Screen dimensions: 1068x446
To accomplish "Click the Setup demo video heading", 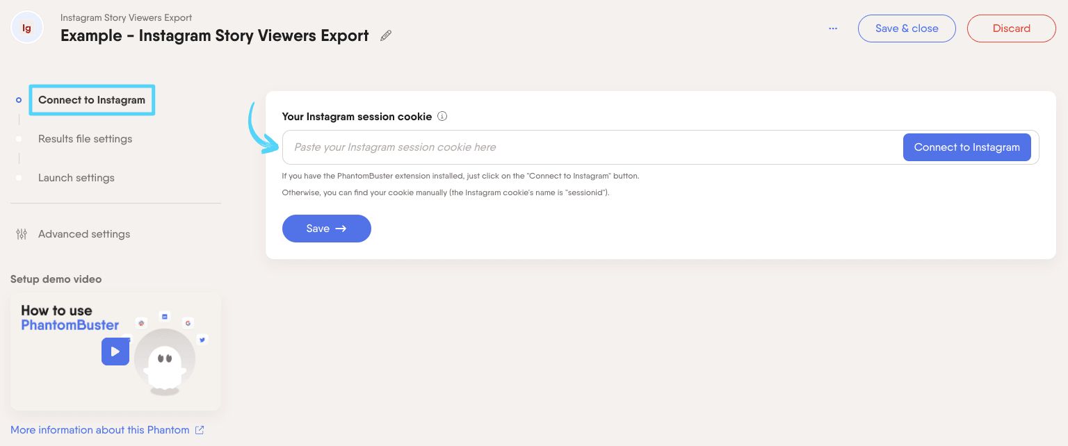I will (56, 279).
